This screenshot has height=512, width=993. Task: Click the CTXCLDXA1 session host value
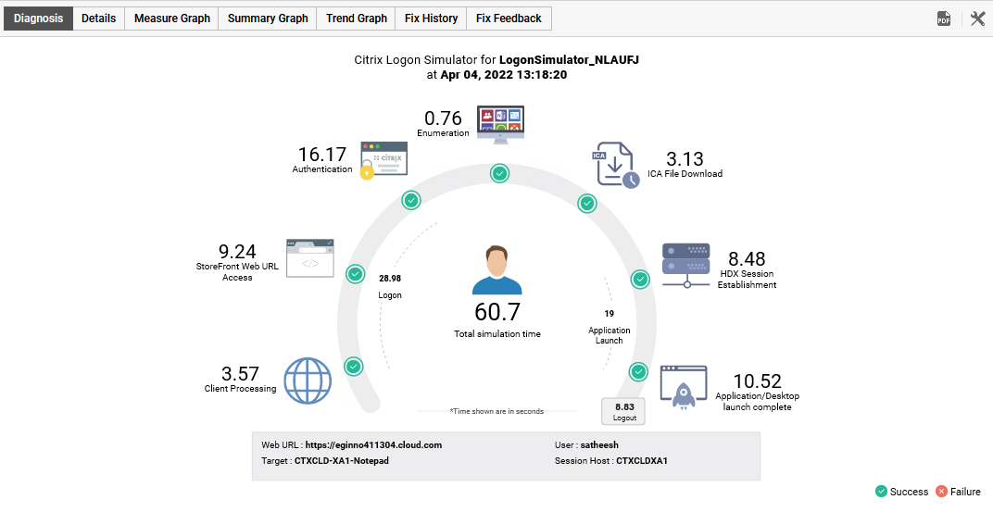642,461
